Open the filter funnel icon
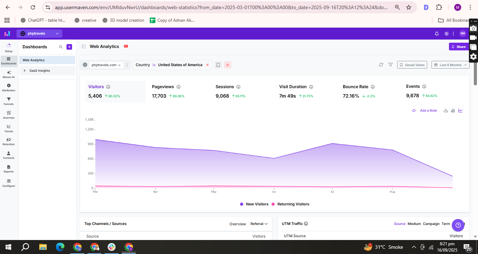 coord(391,65)
